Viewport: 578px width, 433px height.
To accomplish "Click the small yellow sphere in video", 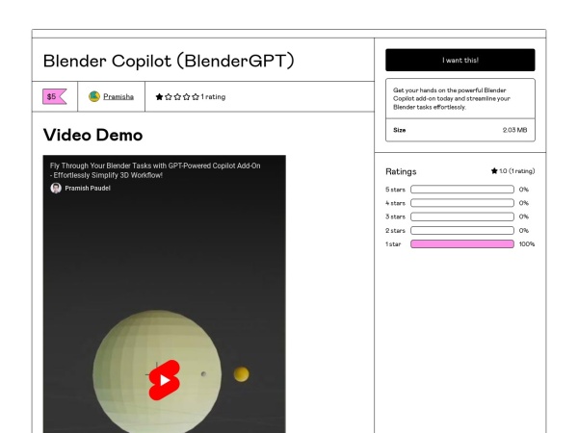I will point(242,374).
